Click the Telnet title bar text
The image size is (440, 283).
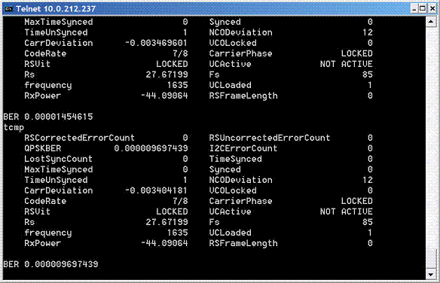[x=56, y=9]
